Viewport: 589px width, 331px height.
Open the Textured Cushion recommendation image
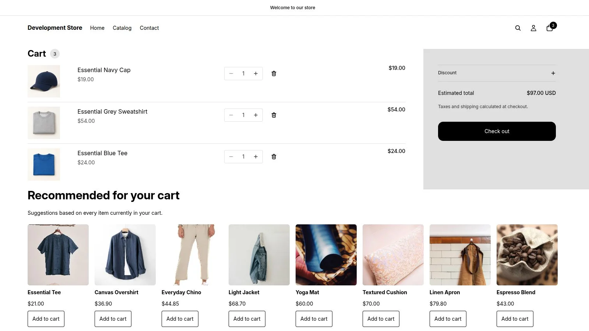click(x=393, y=255)
